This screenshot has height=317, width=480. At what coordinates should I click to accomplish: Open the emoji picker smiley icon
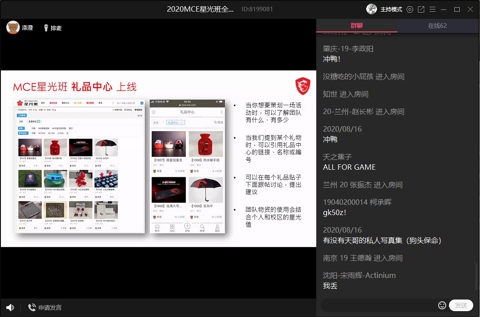[x=442, y=305]
